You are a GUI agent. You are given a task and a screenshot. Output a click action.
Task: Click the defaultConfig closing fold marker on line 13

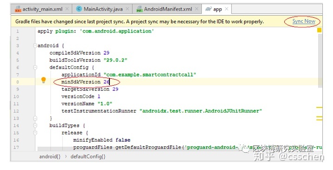coord(35,118)
